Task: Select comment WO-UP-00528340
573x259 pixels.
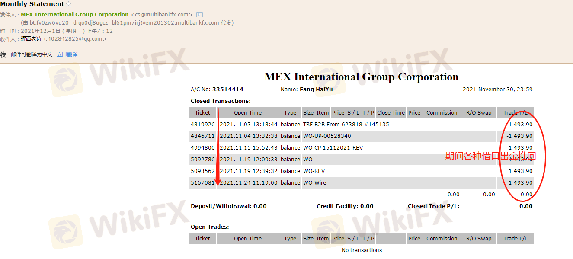Action: [x=327, y=136]
